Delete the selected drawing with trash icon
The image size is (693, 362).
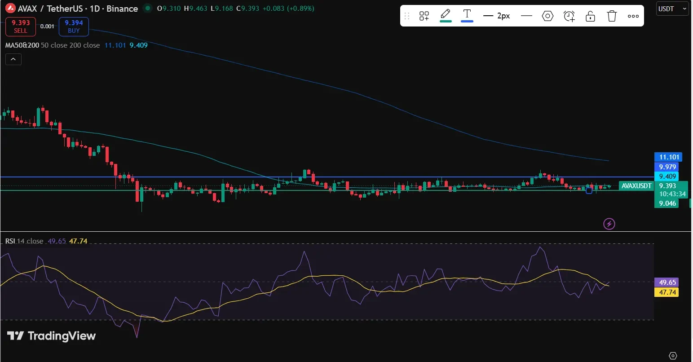[x=612, y=16]
